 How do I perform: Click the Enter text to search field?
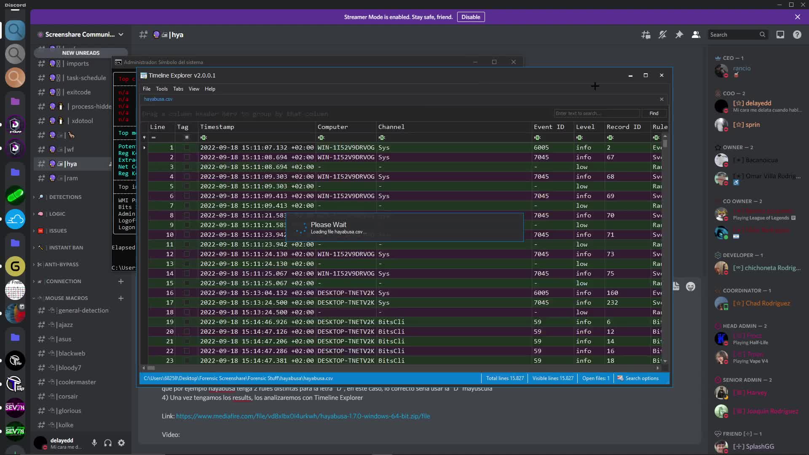click(596, 113)
